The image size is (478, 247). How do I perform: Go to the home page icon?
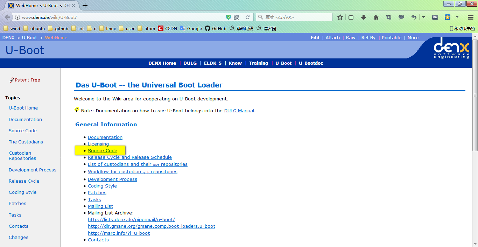pos(376,17)
